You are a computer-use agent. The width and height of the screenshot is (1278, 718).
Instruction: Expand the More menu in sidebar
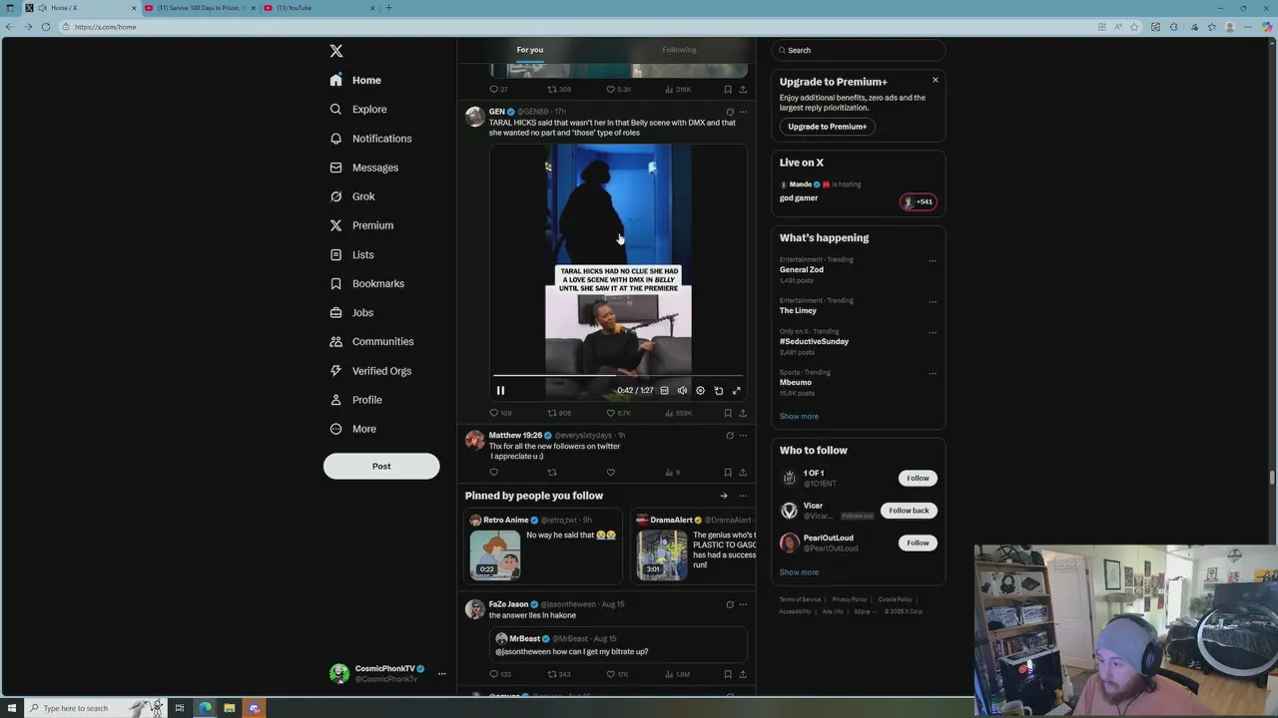(352, 429)
